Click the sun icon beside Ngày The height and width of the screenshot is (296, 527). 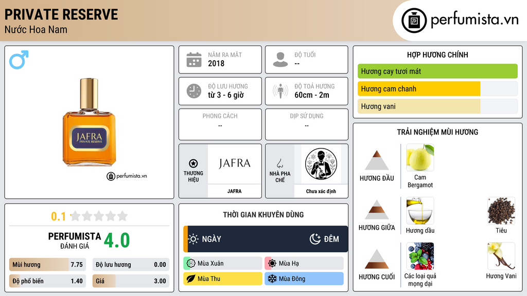(193, 239)
